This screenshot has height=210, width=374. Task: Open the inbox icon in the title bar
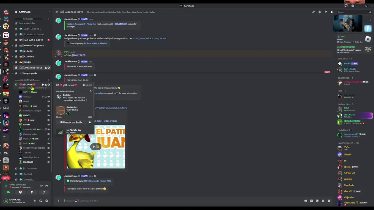coord(346,6)
